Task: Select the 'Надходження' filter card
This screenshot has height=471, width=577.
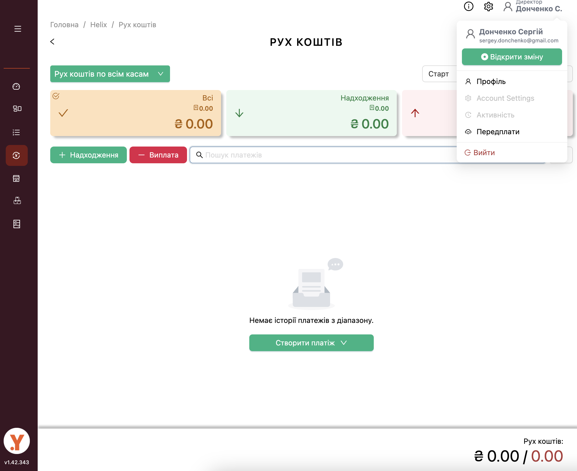Action: (311, 113)
